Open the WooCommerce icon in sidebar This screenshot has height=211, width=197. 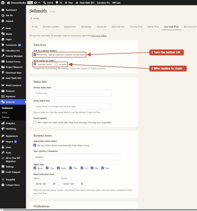click(x=3, y=85)
